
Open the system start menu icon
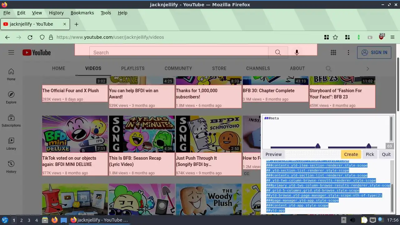click(x=5, y=220)
